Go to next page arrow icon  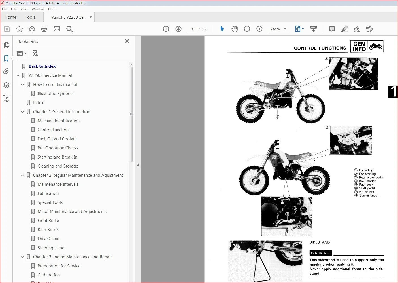pos(178,29)
